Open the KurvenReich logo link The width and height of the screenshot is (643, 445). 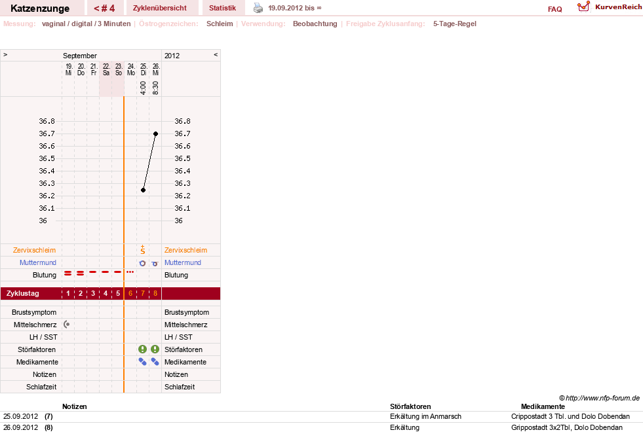click(x=610, y=7)
